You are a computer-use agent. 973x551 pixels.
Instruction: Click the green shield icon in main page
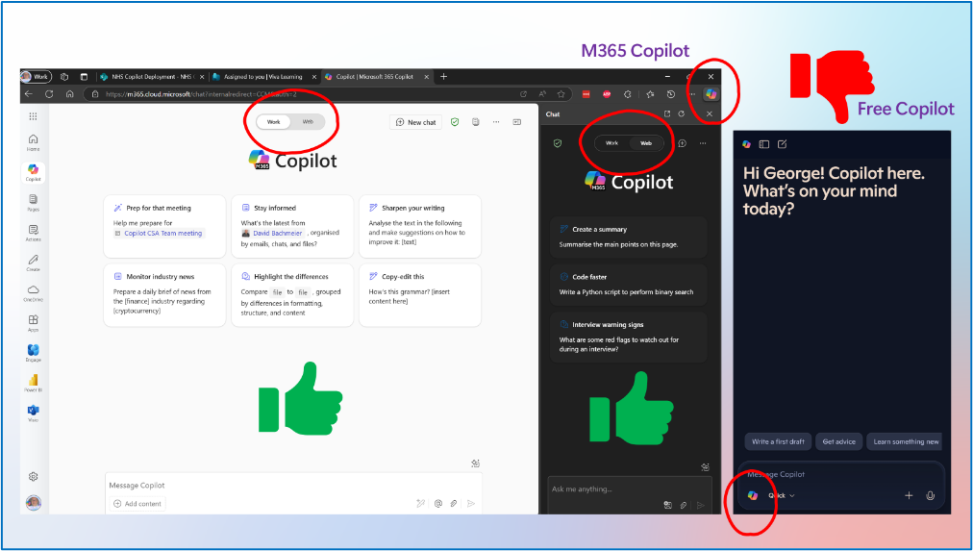[455, 122]
